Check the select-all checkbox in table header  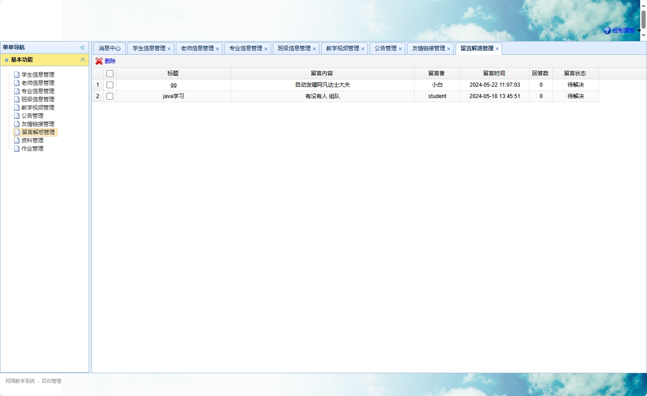110,73
